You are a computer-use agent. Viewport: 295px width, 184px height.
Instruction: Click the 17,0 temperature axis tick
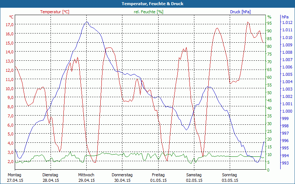tap(10, 25)
